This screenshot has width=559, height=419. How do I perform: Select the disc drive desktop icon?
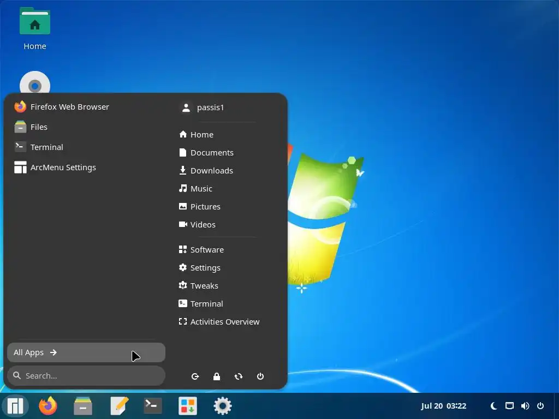[x=35, y=83]
